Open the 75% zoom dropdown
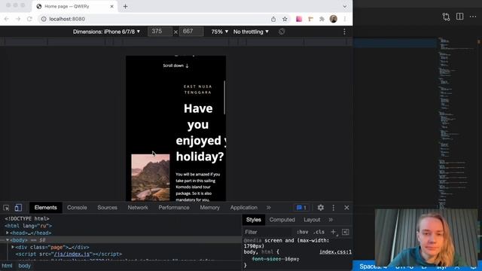 219,32
